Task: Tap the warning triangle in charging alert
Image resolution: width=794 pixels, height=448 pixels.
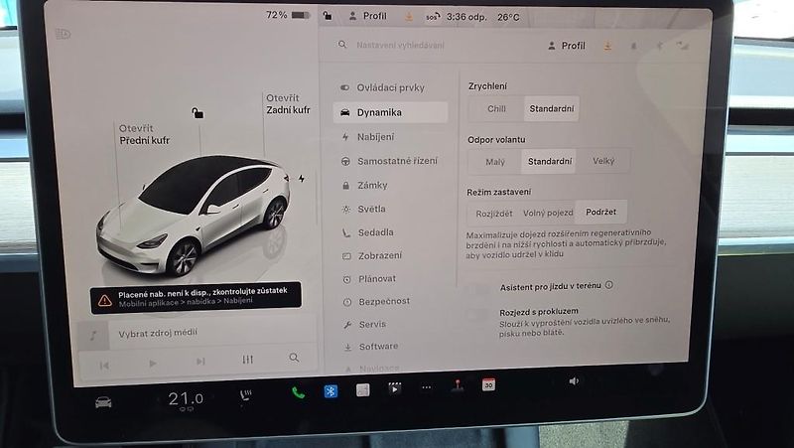Action: coord(105,301)
